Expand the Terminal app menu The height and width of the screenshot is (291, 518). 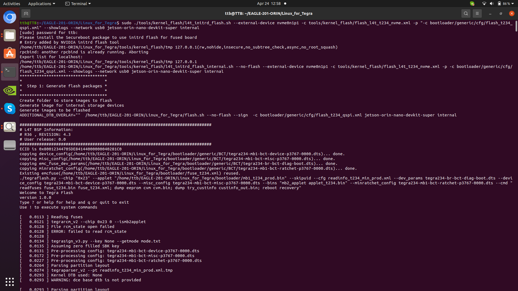point(78,4)
